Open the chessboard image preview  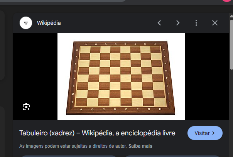(121, 76)
